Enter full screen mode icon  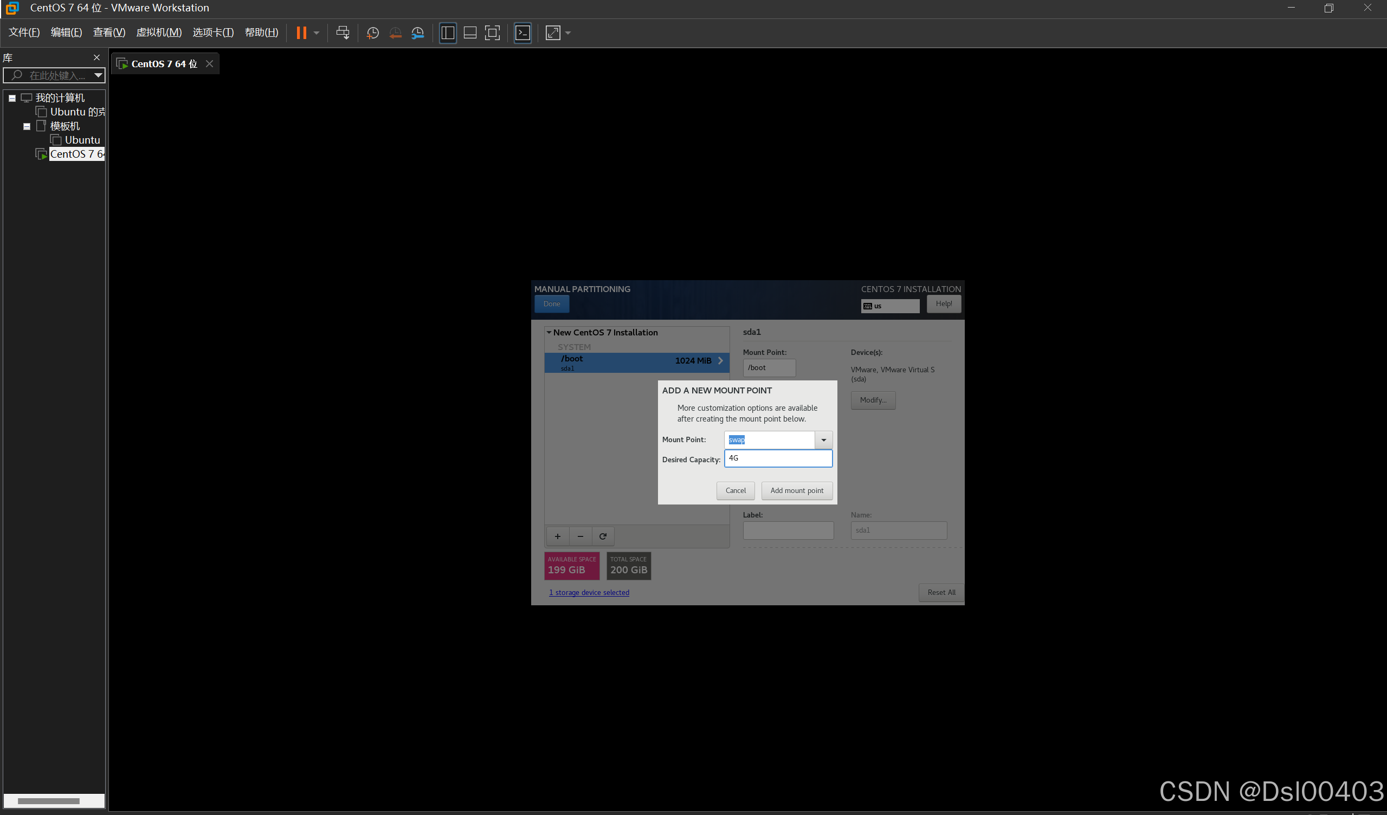[492, 33]
